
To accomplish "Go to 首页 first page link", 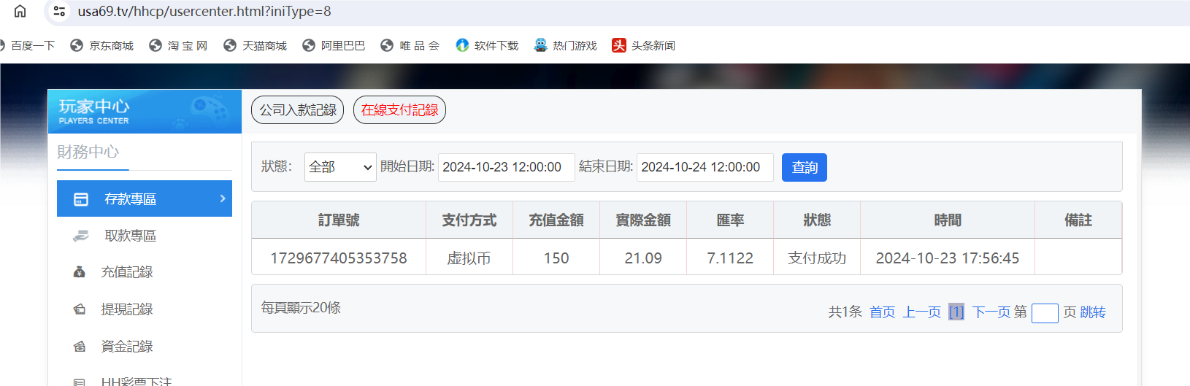I will (x=882, y=312).
